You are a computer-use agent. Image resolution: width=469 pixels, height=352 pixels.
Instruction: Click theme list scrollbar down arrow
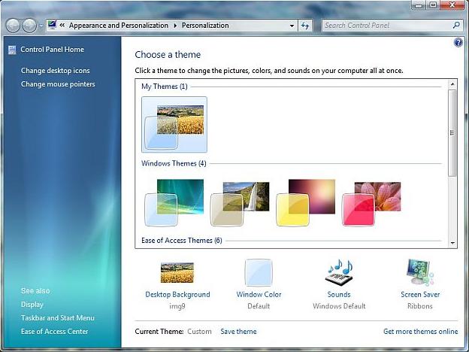pos(452,243)
